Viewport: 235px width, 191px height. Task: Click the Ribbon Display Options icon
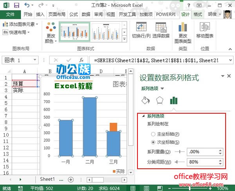(199, 5)
